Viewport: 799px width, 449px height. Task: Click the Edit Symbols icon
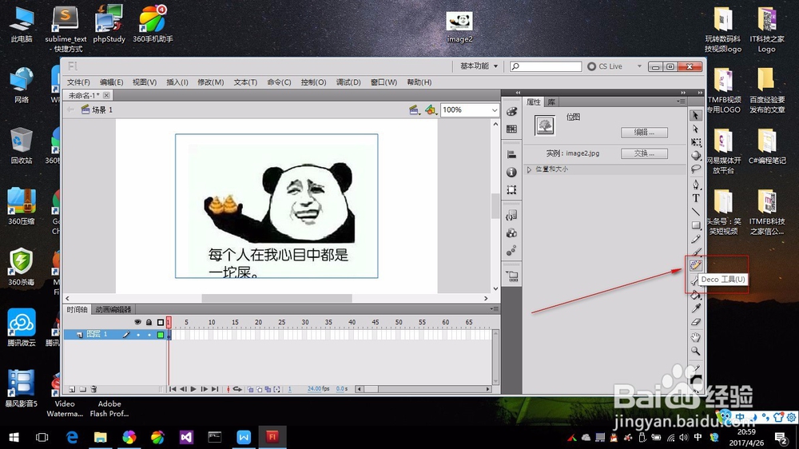coord(431,109)
